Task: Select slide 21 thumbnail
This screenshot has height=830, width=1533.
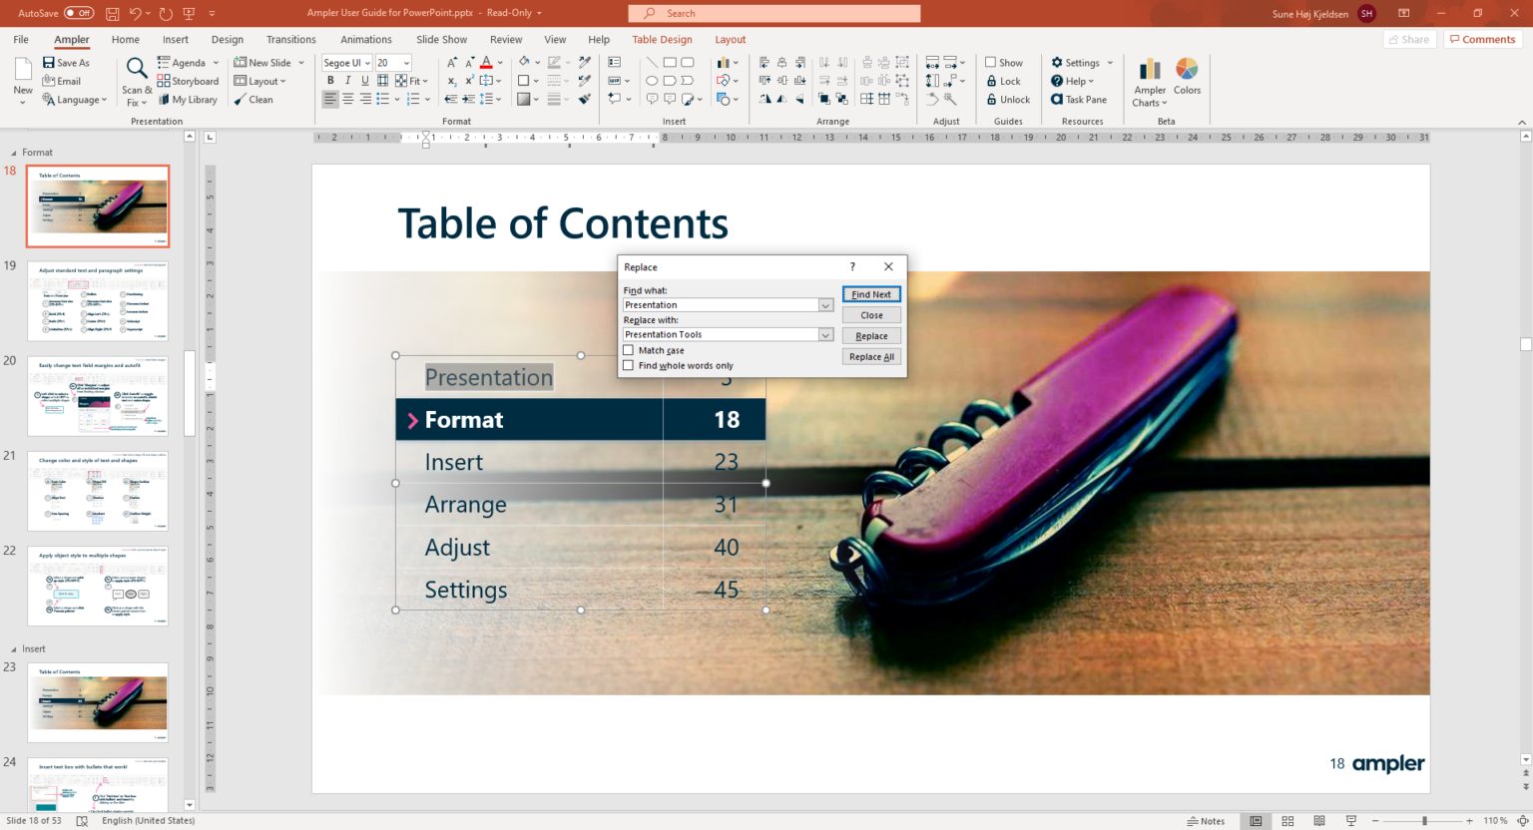Action: coord(97,490)
